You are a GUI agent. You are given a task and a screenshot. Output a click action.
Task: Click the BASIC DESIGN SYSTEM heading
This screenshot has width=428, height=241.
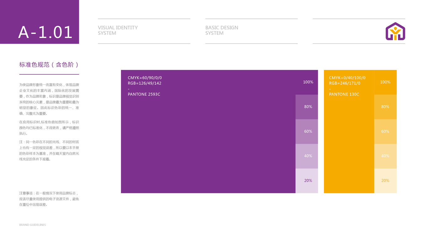(222, 30)
